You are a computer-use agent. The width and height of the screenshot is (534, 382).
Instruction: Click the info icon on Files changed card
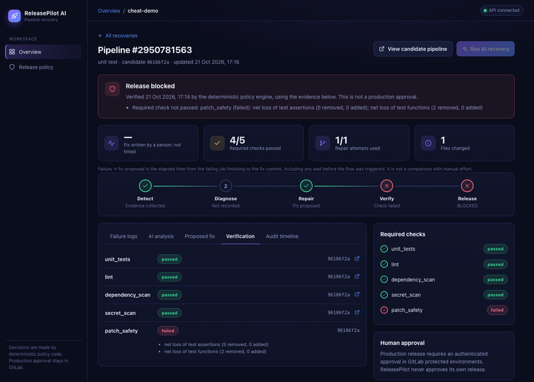click(428, 143)
